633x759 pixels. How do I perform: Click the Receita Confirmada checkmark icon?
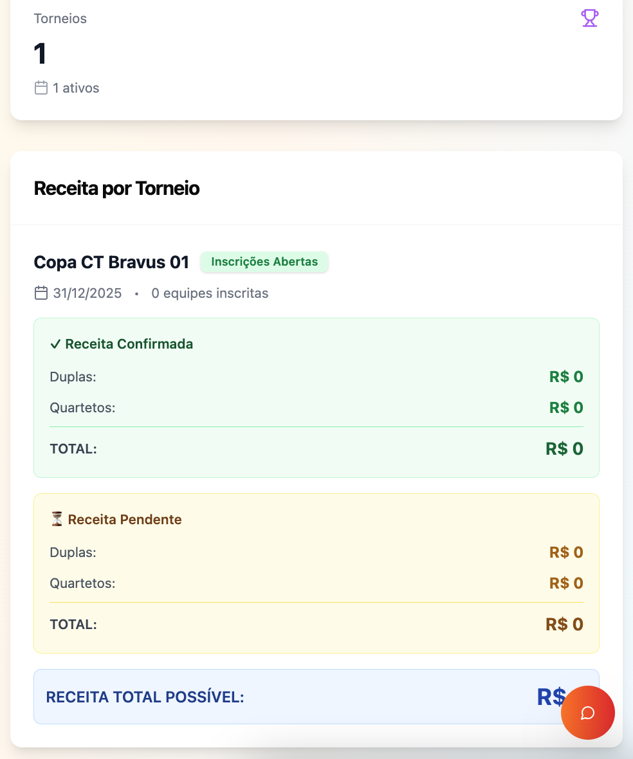click(x=55, y=344)
